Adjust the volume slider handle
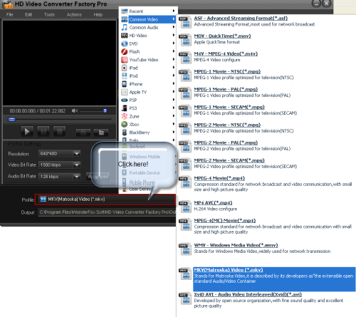Screen dimensions: 356x317 point(105,110)
